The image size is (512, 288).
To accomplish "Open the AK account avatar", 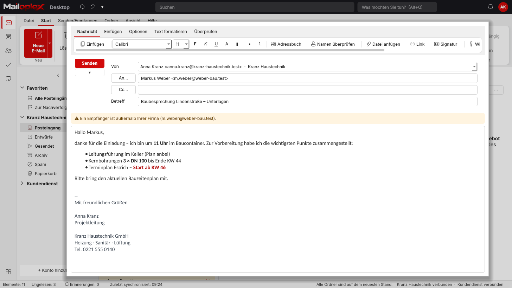I will tap(503, 7).
